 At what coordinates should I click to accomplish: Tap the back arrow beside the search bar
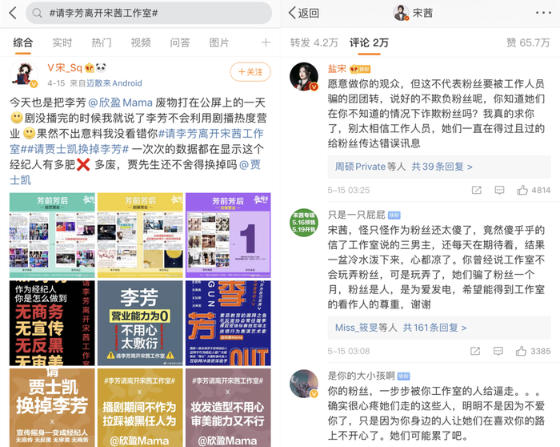click(x=12, y=13)
